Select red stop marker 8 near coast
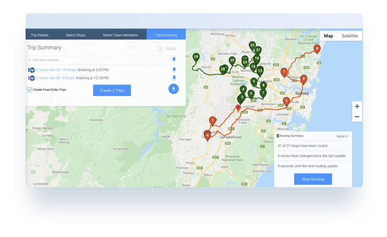 pos(317,49)
